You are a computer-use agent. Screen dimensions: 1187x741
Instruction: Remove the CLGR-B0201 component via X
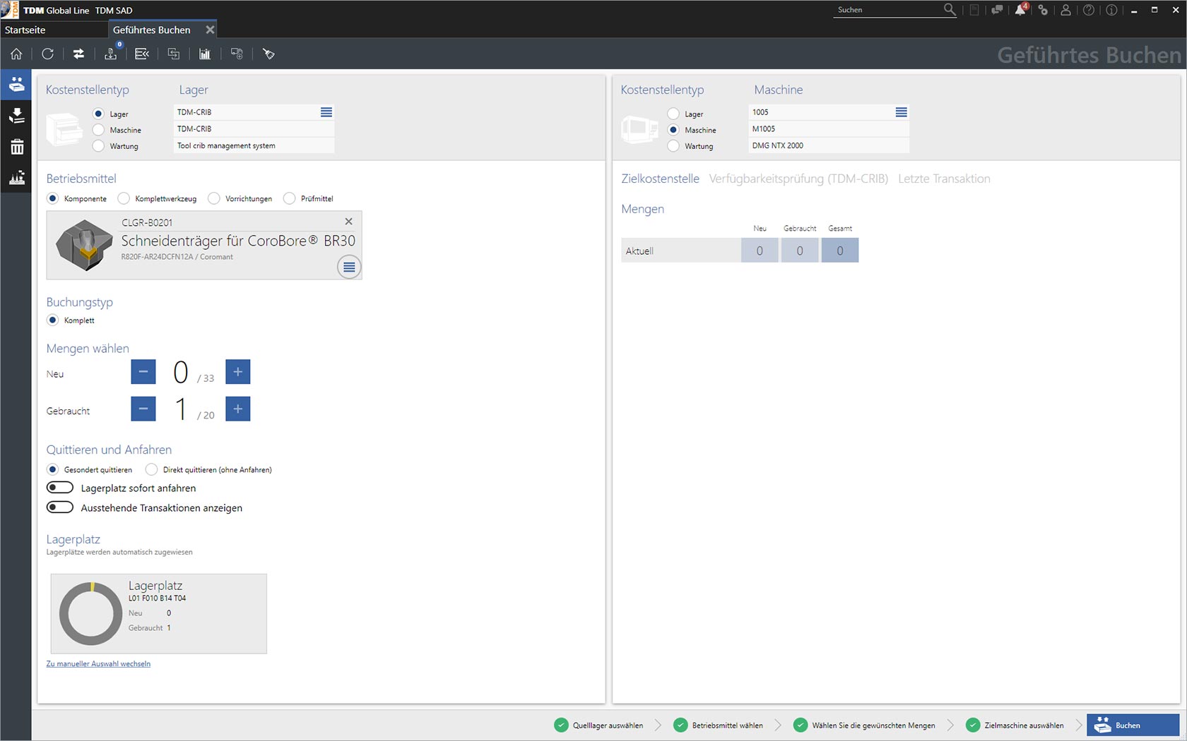click(348, 221)
